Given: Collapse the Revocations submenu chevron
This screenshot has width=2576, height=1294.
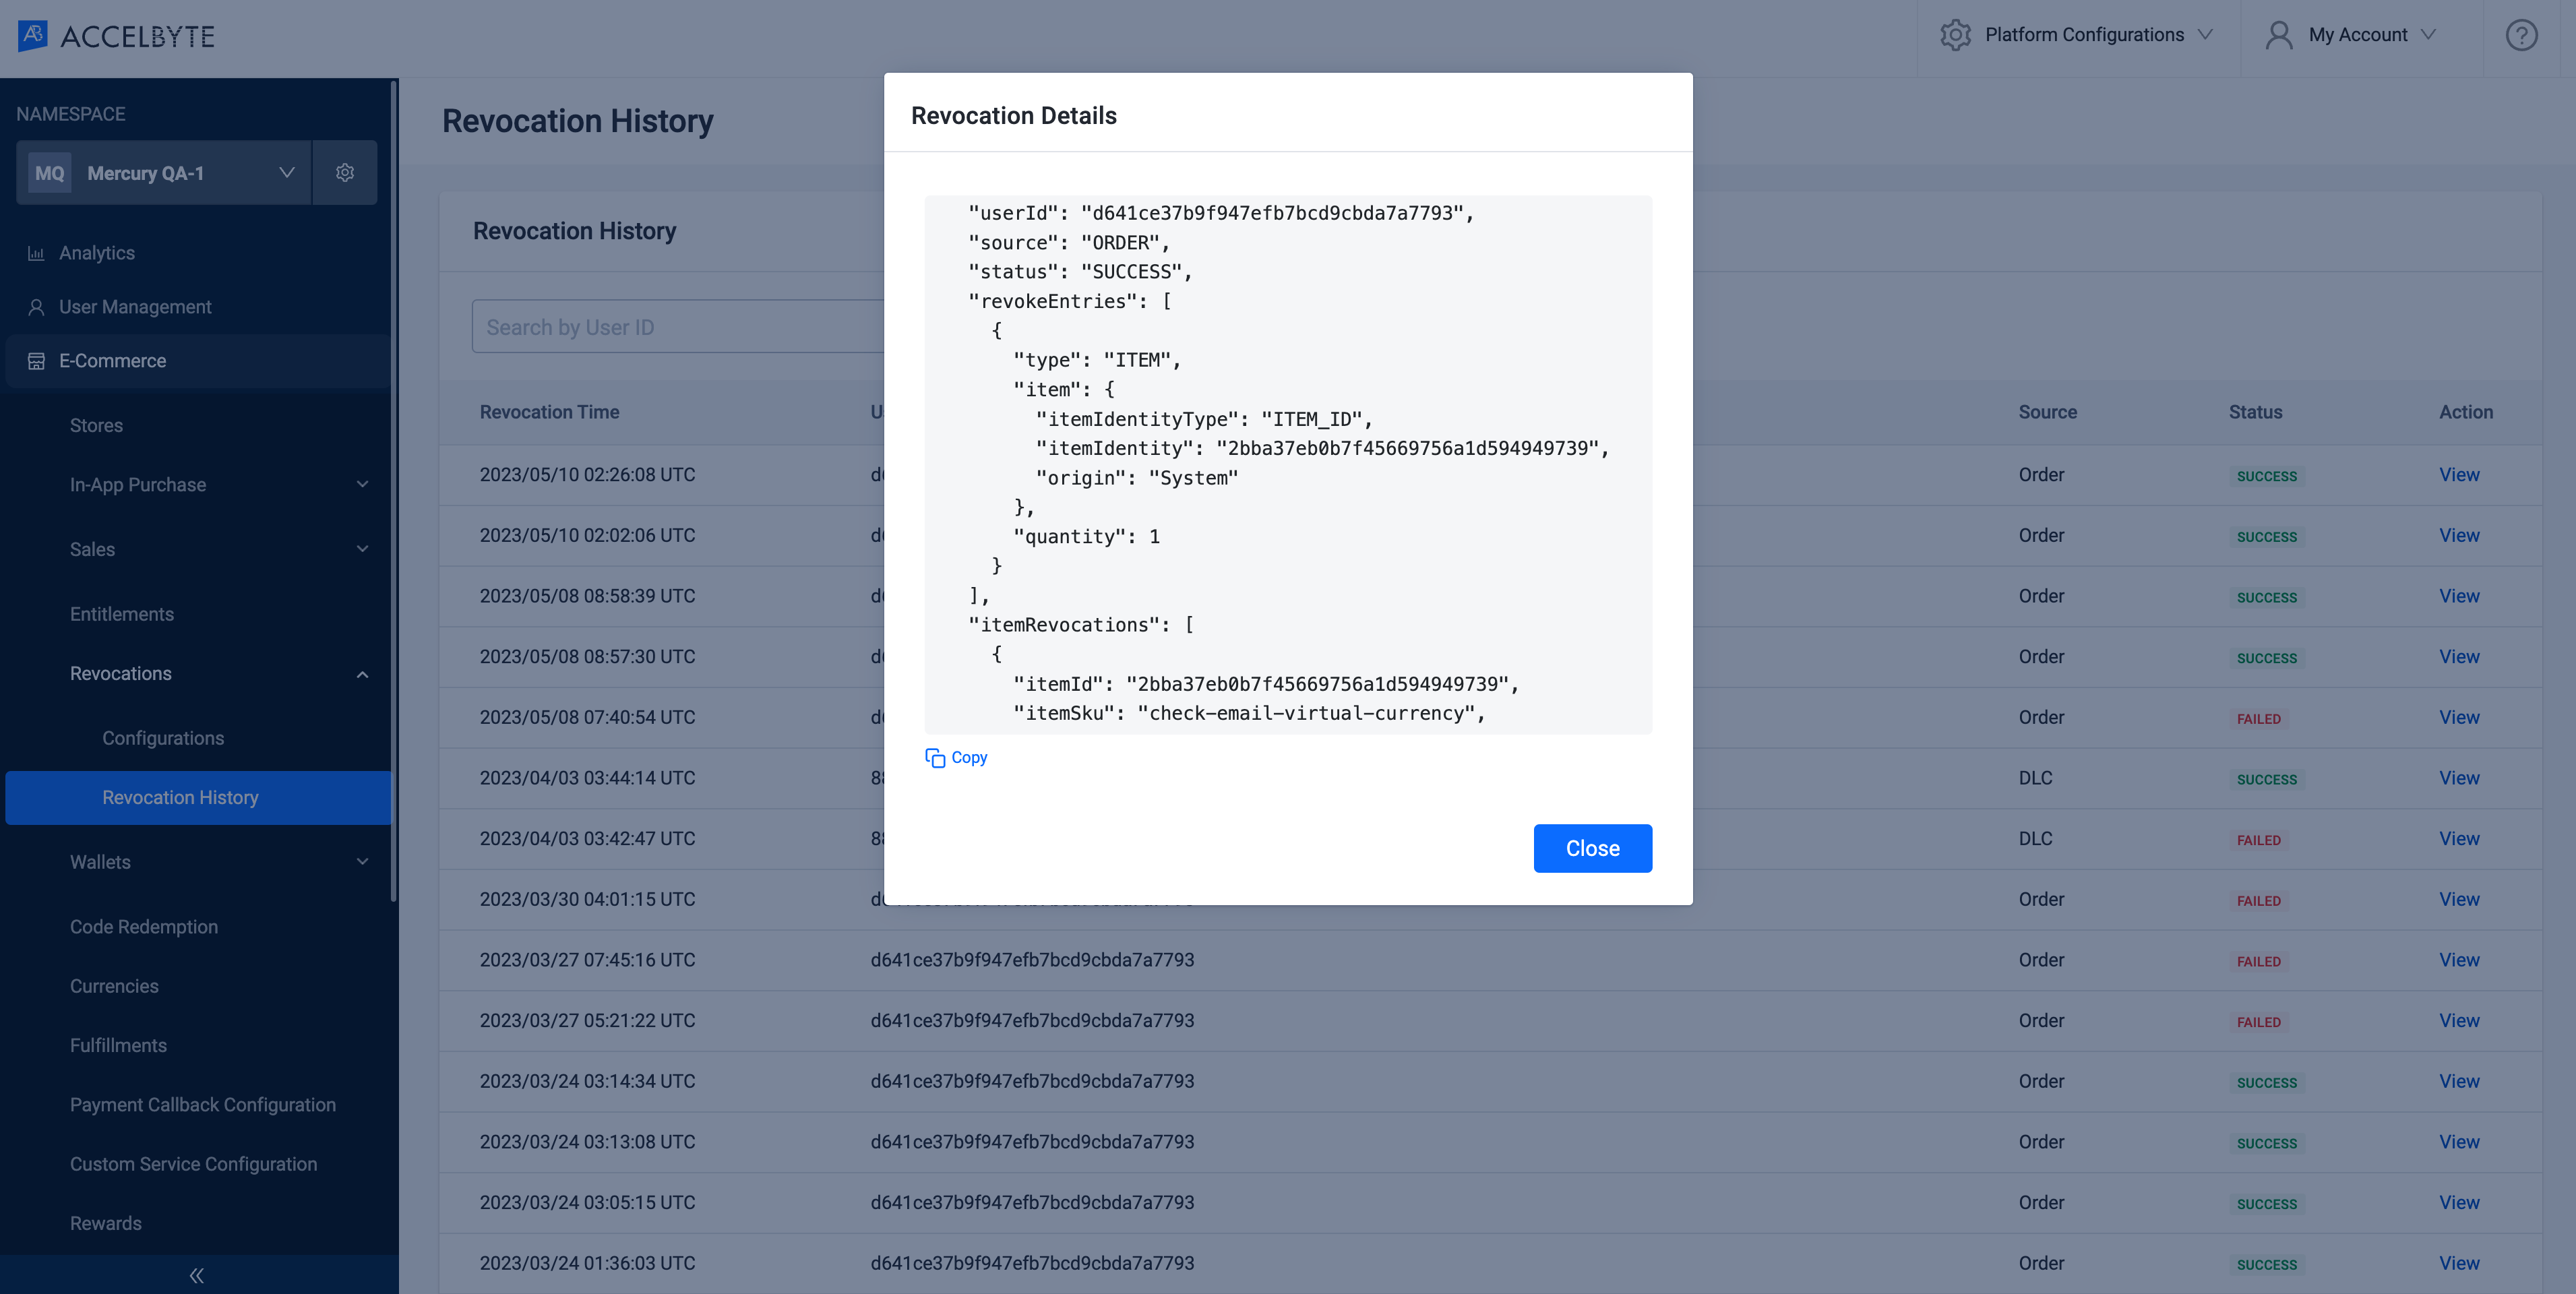Looking at the screenshot, I should pos(362,674).
